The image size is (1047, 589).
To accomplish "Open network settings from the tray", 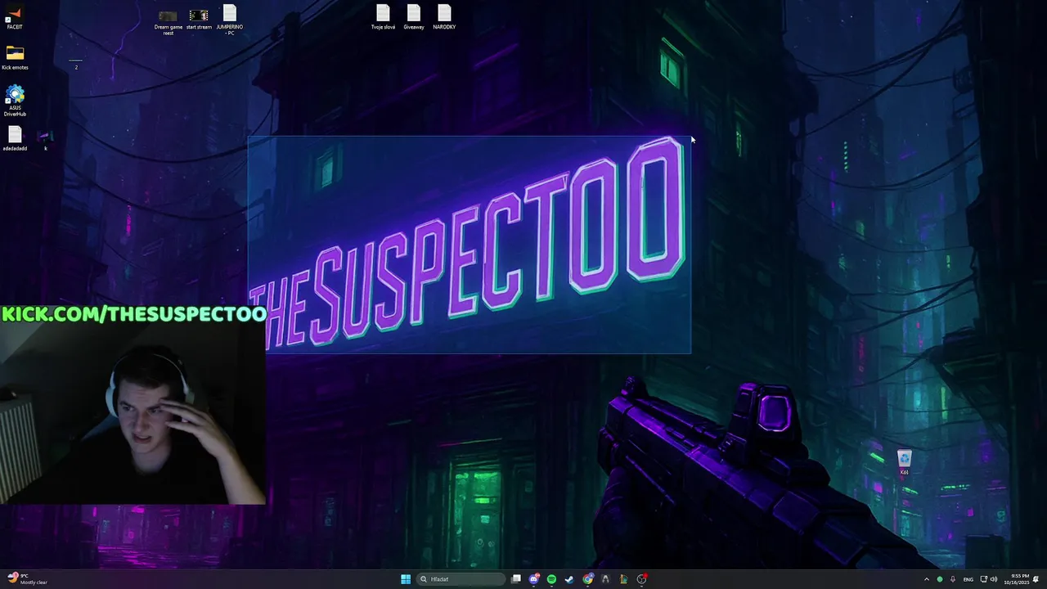I will [984, 579].
